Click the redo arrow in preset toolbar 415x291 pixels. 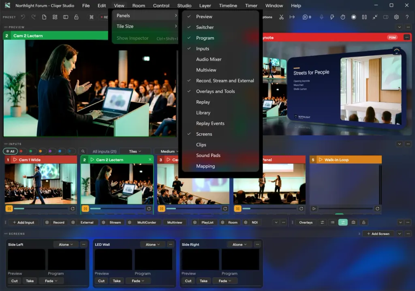click(33, 17)
